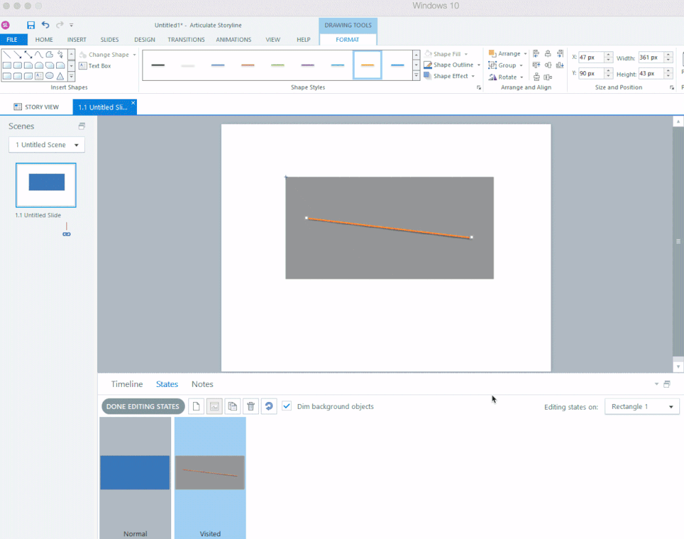Toggle Dim background objects checkbox

[287, 406]
